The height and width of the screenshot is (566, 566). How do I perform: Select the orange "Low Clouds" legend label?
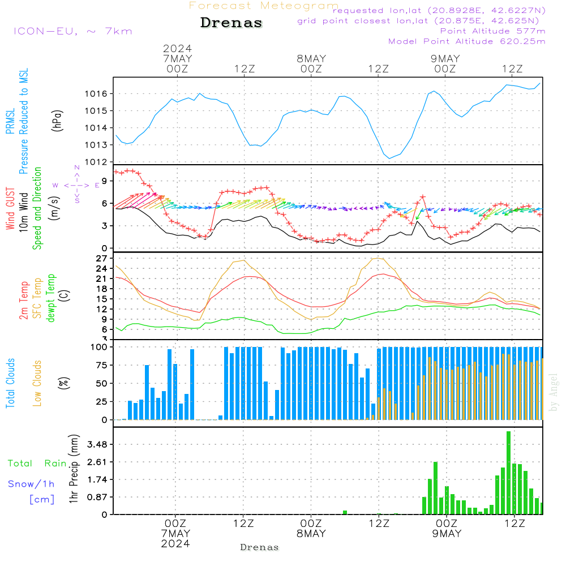37,383
